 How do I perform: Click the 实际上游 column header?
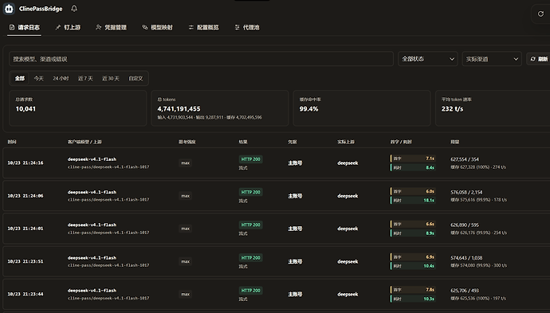click(346, 142)
